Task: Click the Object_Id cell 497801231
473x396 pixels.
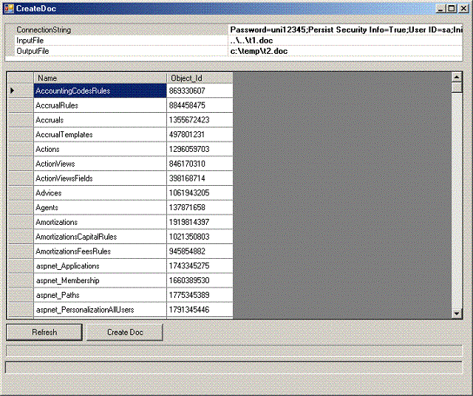Action: [x=200, y=134]
